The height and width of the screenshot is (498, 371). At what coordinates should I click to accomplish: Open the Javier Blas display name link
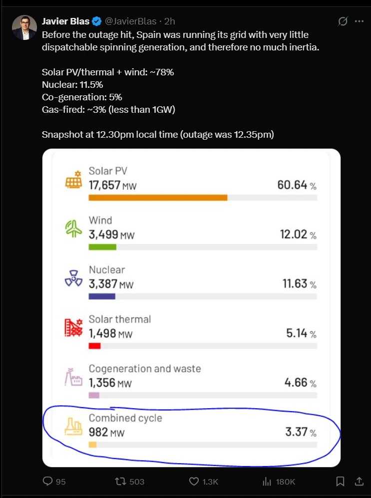pyautogui.click(x=65, y=21)
